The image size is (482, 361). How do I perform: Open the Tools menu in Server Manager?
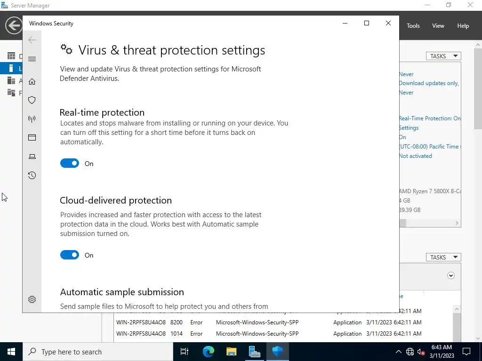click(413, 26)
